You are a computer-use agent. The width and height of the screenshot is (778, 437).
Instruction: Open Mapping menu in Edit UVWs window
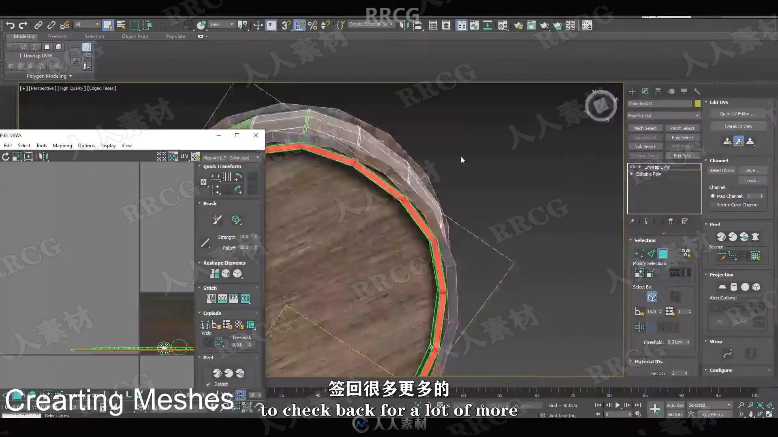click(62, 146)
